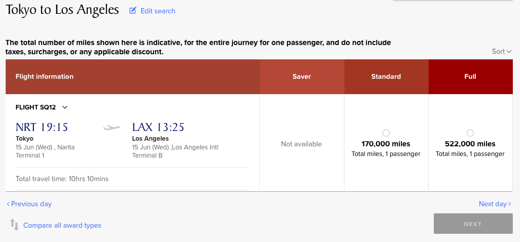This screenshot has height=242, width=520.
Task: Go to Previous day flights link
Action: (31, 204)
